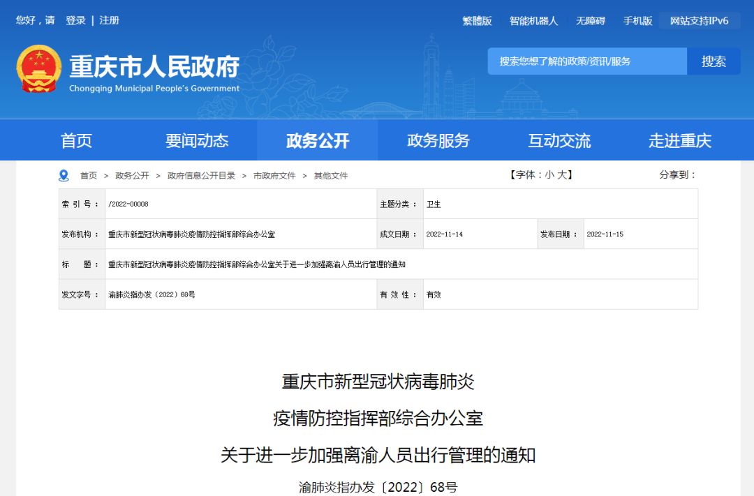This screenshot has height=496, width=754.
Task: Open the 智能机器人 assistant
Action: point(533,20)
